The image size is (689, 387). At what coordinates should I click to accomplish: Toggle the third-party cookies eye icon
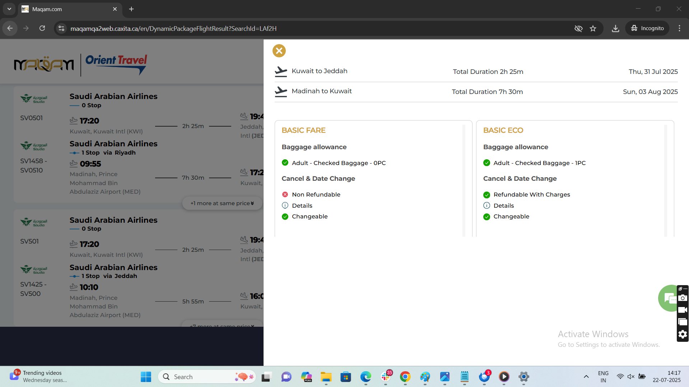[578, 28]
